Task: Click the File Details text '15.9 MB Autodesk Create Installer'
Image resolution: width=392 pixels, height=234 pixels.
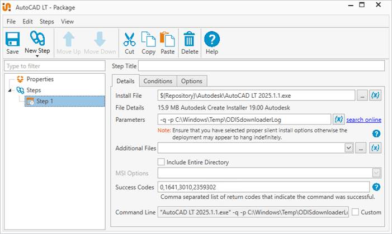Action: pos(201,108)
